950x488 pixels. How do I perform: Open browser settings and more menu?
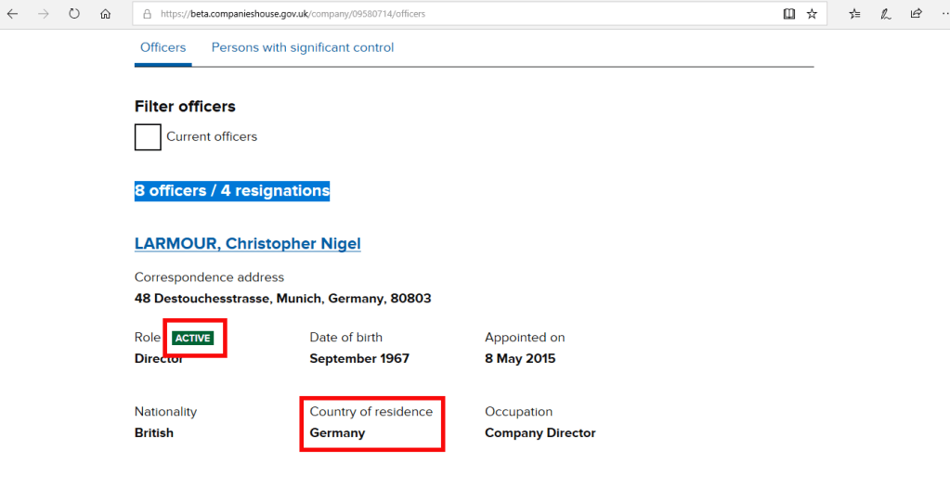(x=942, y=14)
